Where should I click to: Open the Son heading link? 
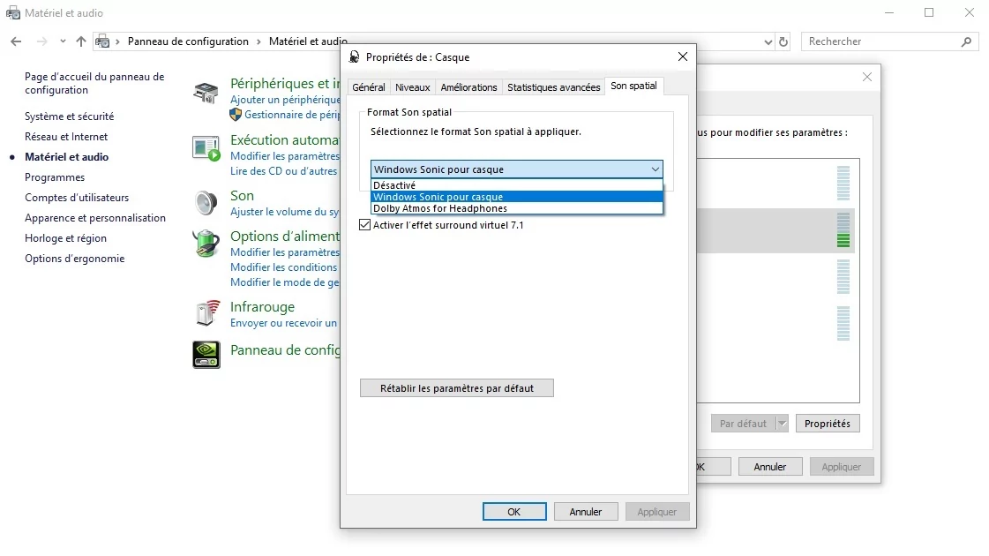243,196
